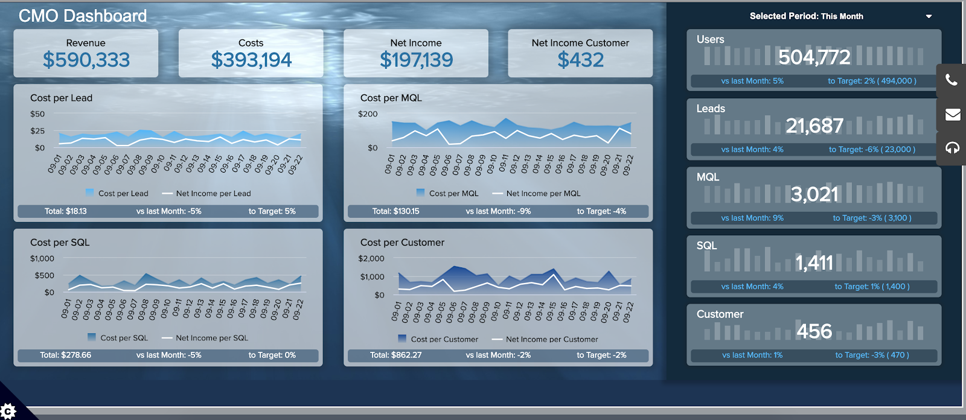
Task: Open the Leads 21,687 widget
Action: [813, 128]
